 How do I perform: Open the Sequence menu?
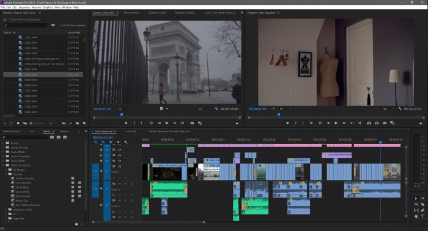[x=24, y=7]
